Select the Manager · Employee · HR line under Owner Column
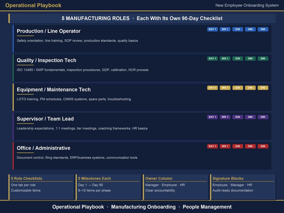Viewport: 284px width, 213px height. pyautogui.click(x=165, y=185)
